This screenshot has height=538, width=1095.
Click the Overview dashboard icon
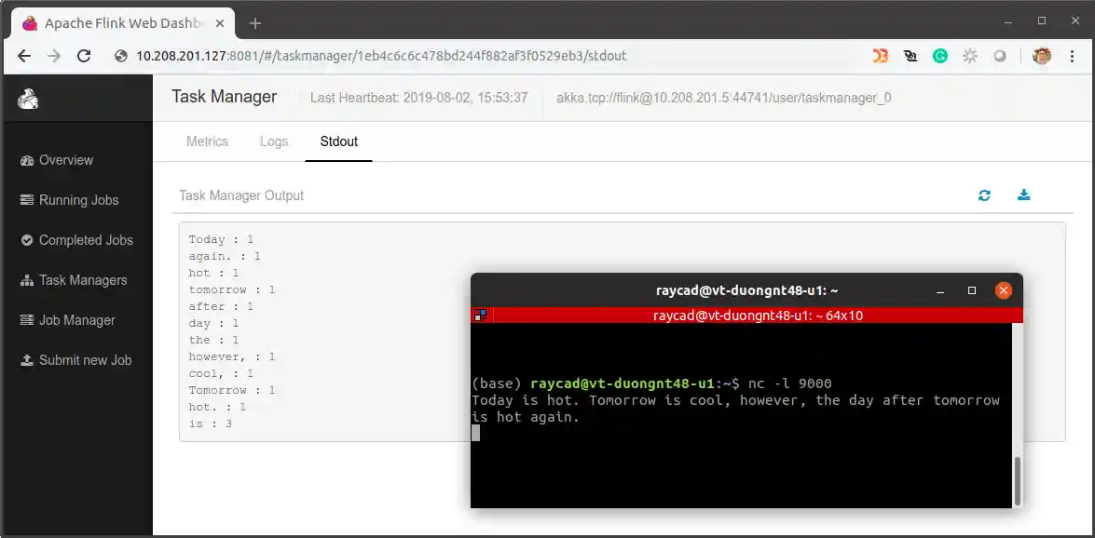[27, 160]
